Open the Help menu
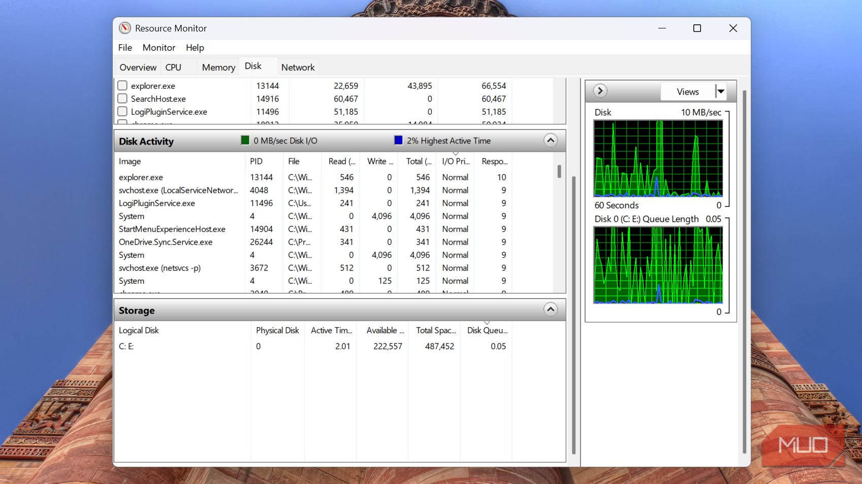862x484 pixels. tap(195, 47)
